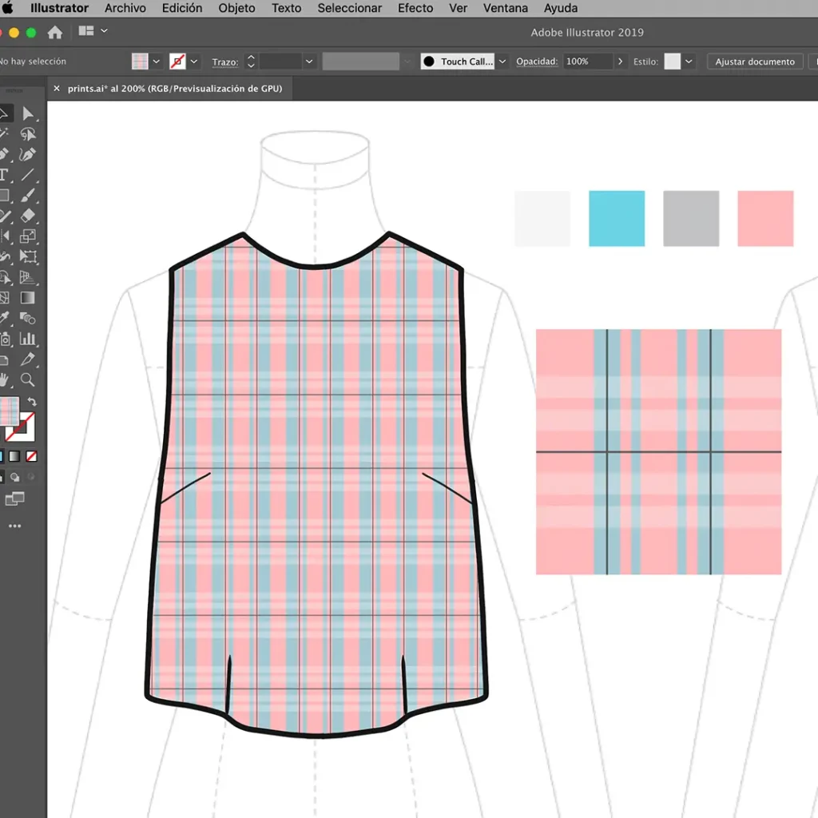Click the Ajustar documento button

[x=755, y=62]
